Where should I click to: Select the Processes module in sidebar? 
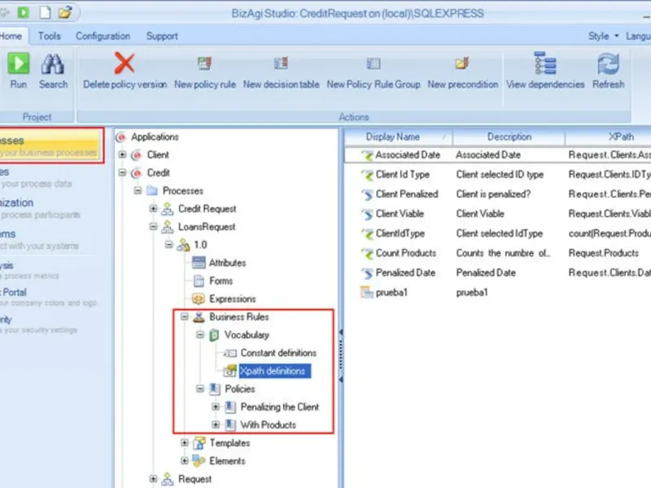50,146
